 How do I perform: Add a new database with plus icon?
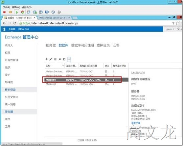tap(46, 59)
